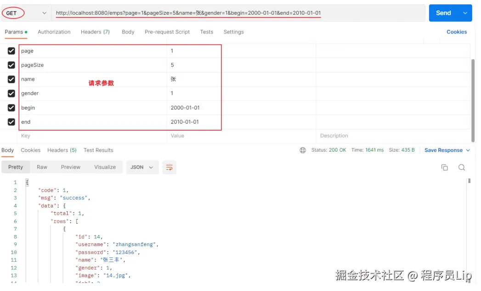Screen dimensions: 481x291
Task: Select the Visualize view
Action: tap(105, 167)
